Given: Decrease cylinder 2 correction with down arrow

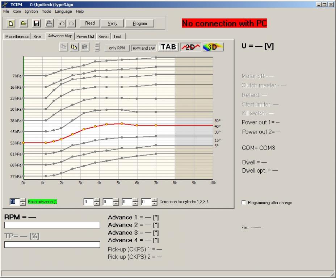Looking at the screenshot, I should tap(116, 203).
